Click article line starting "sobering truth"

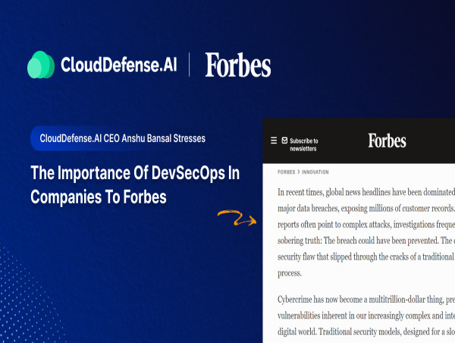(x=366, y=241)
